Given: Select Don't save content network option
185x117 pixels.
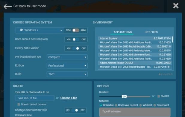Looking at the screenshot, I should click(x=116, y=105).
